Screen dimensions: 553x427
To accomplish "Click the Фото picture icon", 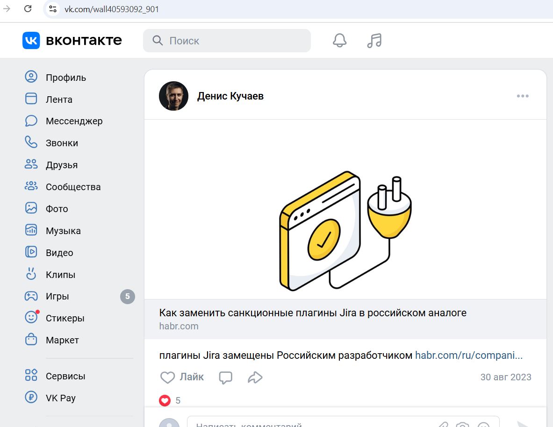I will click(x=31, y=208).
